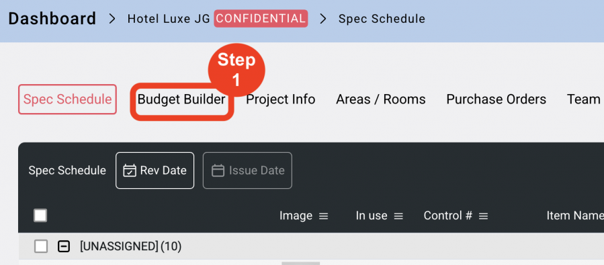Toggle the select-all header checkbox
Screen dimensions: 604x265
[x=40, y=215]
